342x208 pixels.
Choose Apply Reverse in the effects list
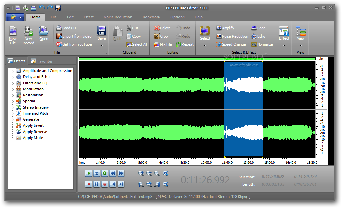tap(34, 132)
